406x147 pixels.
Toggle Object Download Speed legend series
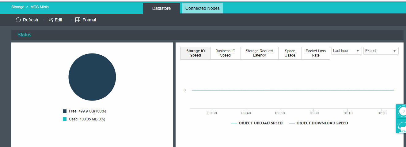pos(318,123)
